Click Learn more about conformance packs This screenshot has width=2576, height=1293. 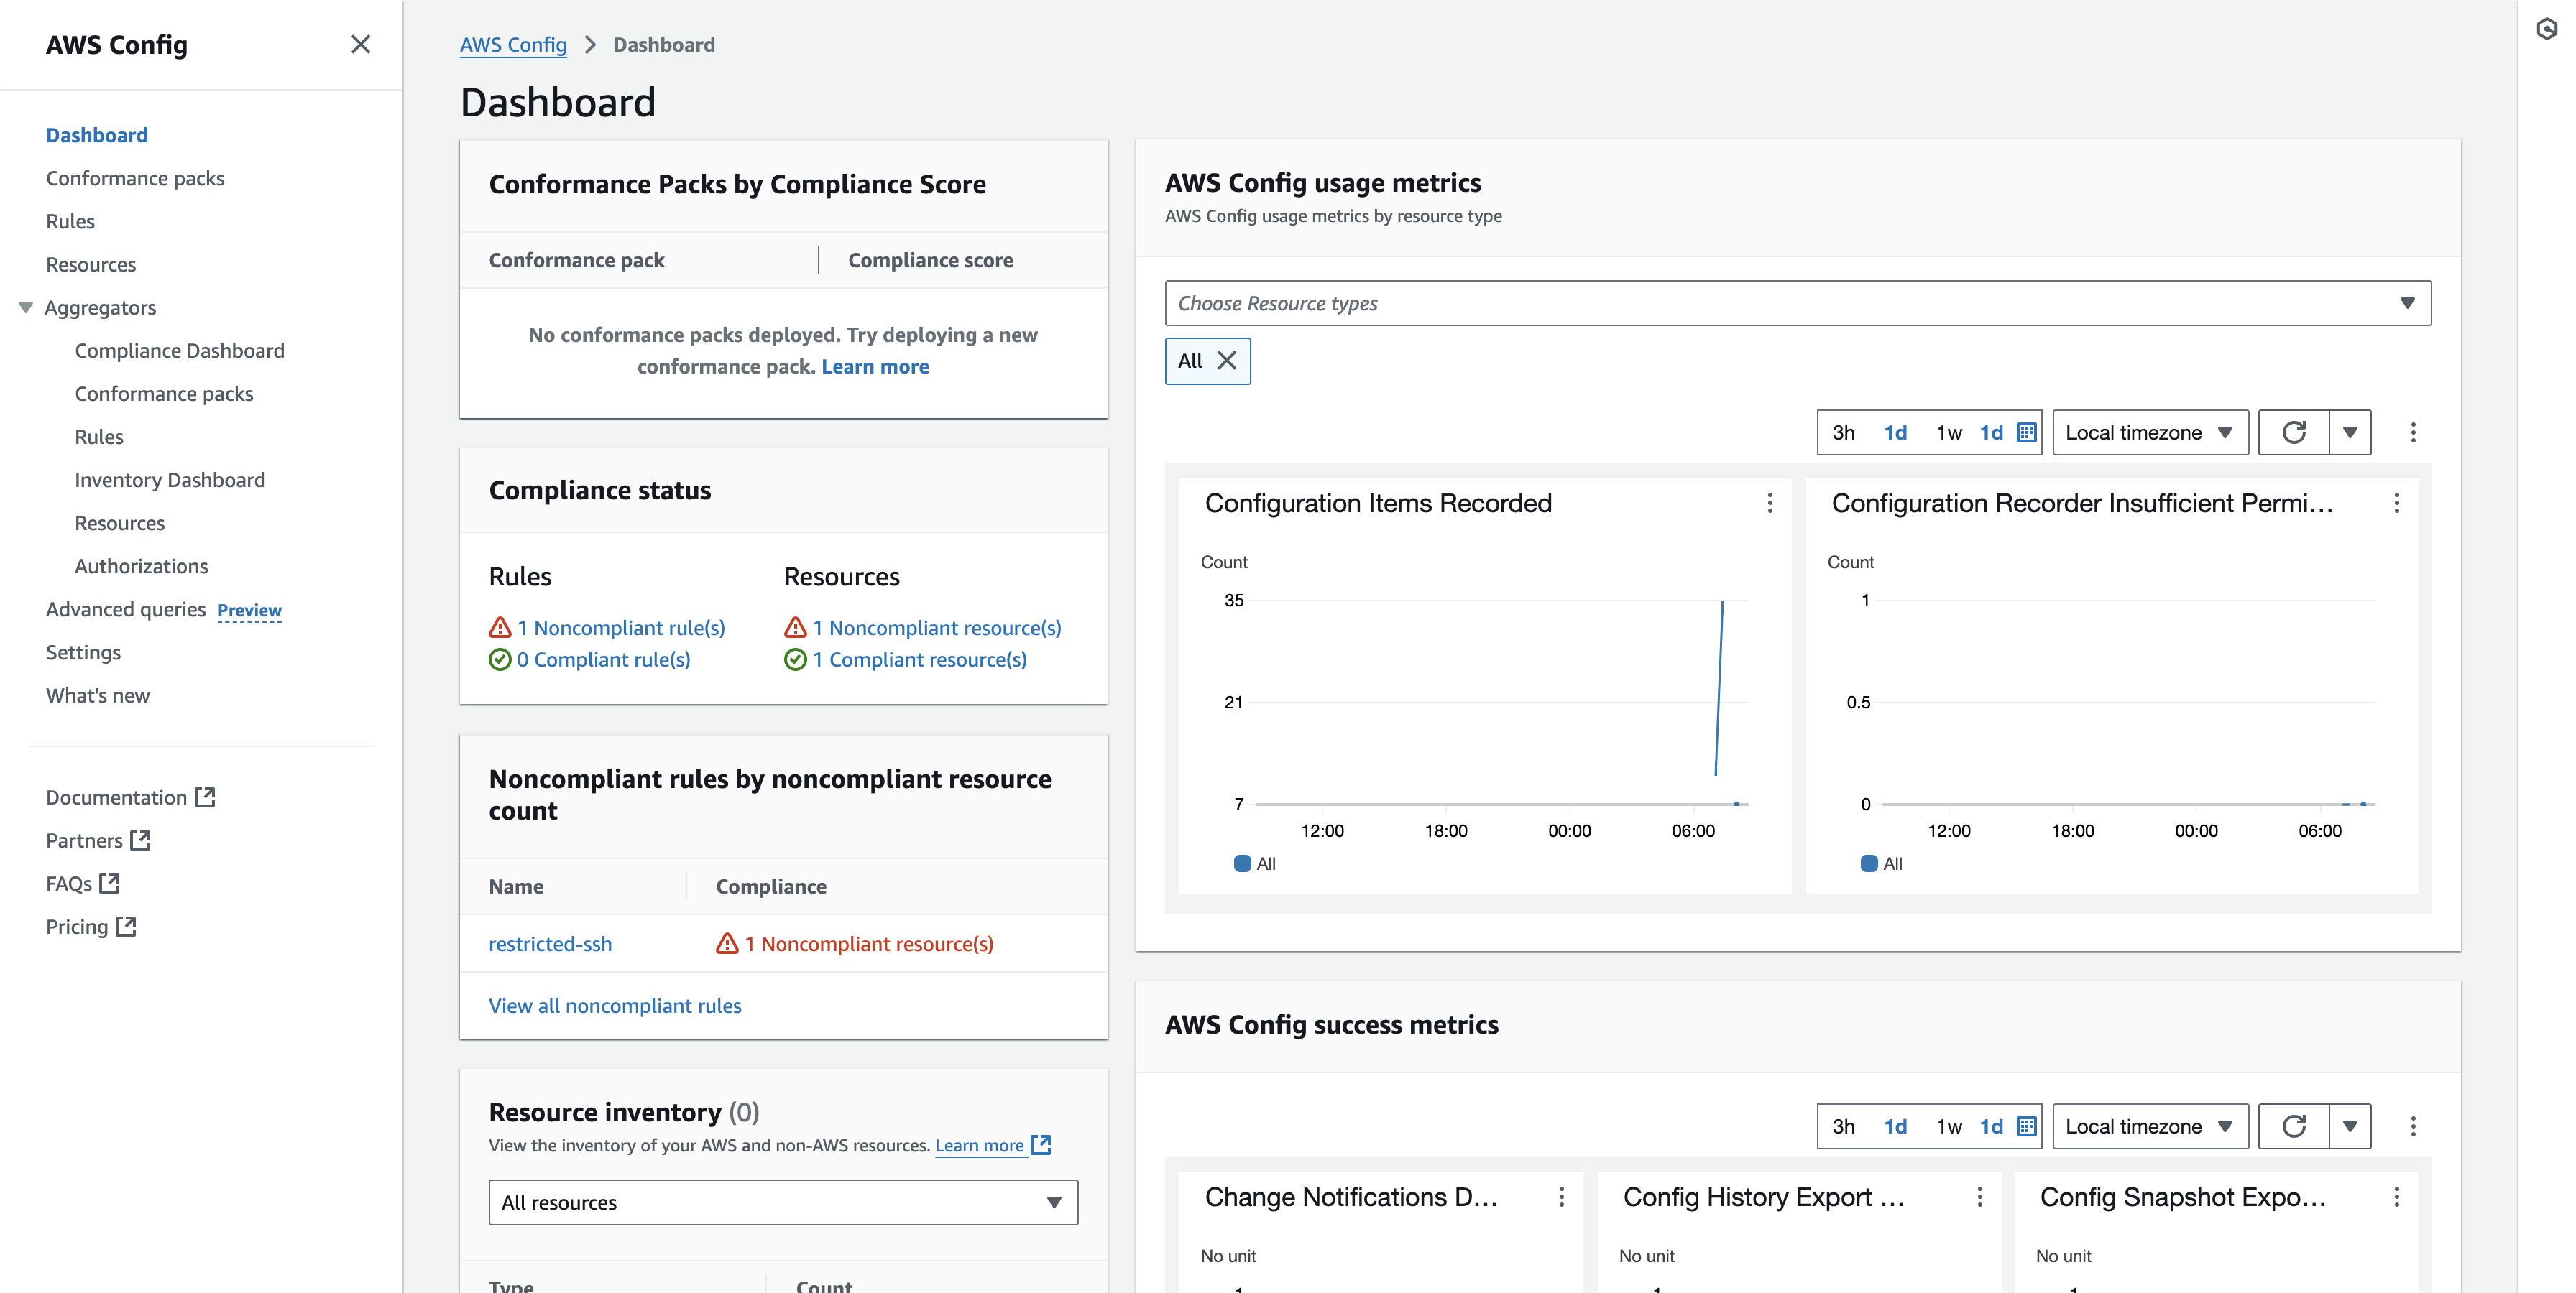[x=875, y=367]
